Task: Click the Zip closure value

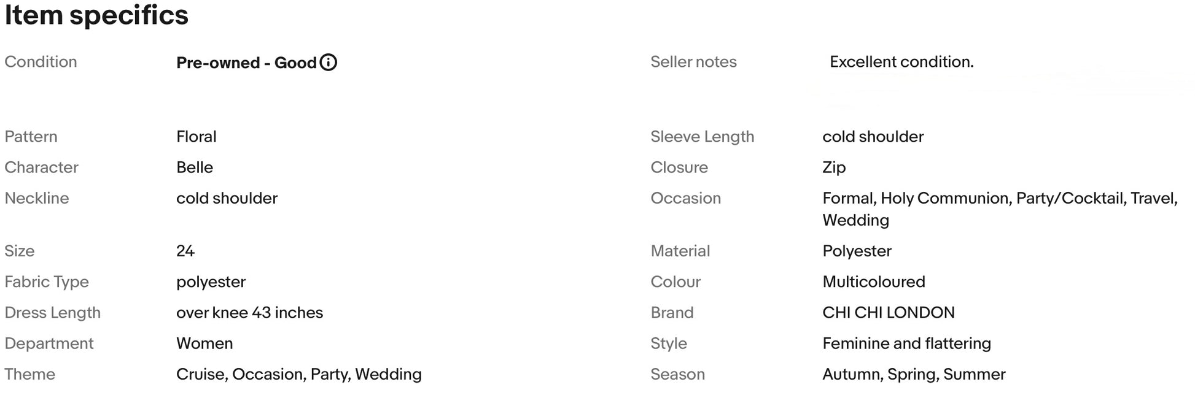Action: click(x=834, y=167)
